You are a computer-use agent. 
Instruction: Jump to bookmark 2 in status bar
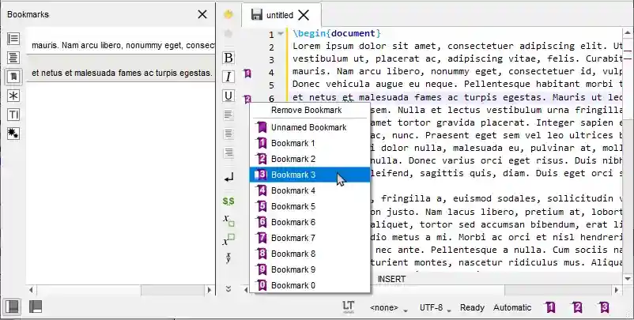[577, 307]
